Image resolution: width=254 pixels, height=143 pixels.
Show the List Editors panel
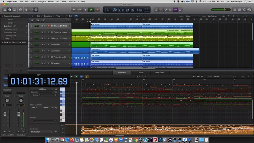235,9
